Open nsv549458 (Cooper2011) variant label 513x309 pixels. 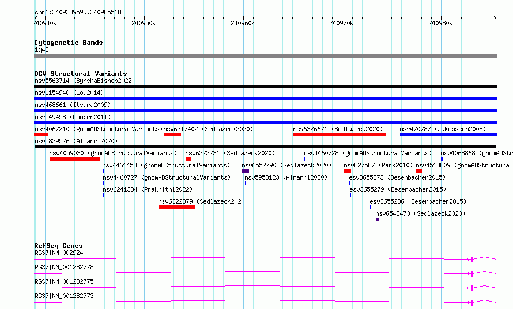tap(73, 117)
